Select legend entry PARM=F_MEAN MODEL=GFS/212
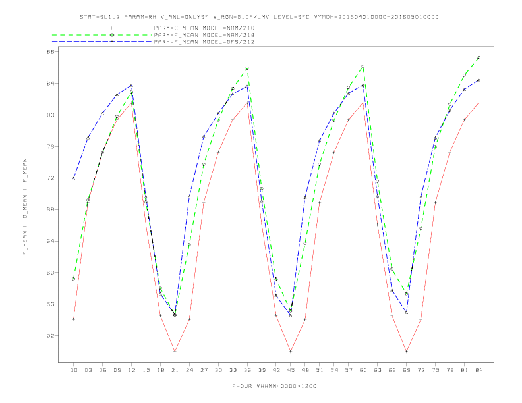The width and height of the screenshot is (522, 403). coord(204,42)
